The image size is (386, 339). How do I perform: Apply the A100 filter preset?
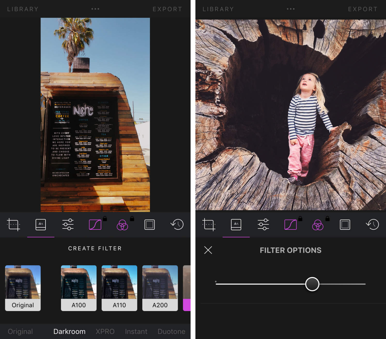pyautogui.click(x=79, y=288)
